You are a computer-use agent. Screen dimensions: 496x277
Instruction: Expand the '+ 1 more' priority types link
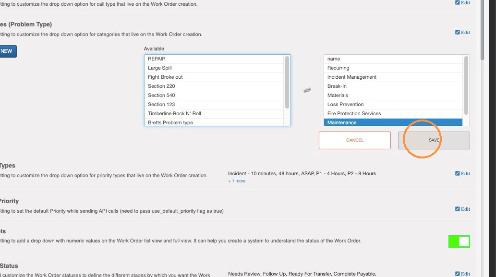[x=237, y=181]
